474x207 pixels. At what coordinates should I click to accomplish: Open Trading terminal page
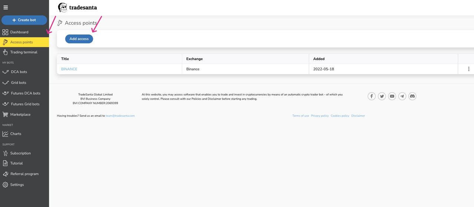(24, 52)
